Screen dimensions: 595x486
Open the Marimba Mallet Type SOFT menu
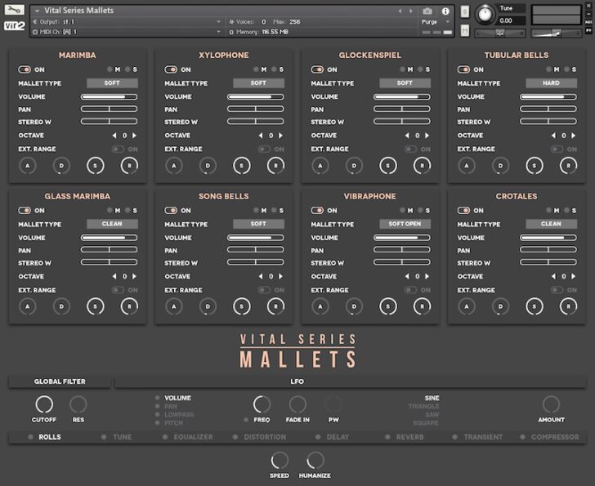coord(112,83)
